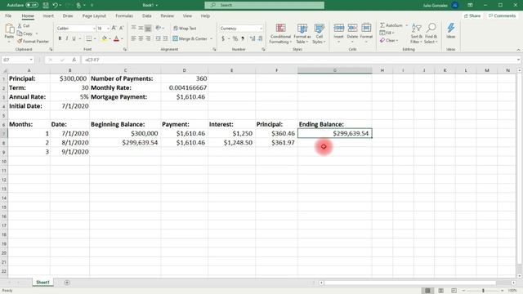This screenshot has height=294, width=523.
Task: Adjust the zoom slider
Action: 483,291
